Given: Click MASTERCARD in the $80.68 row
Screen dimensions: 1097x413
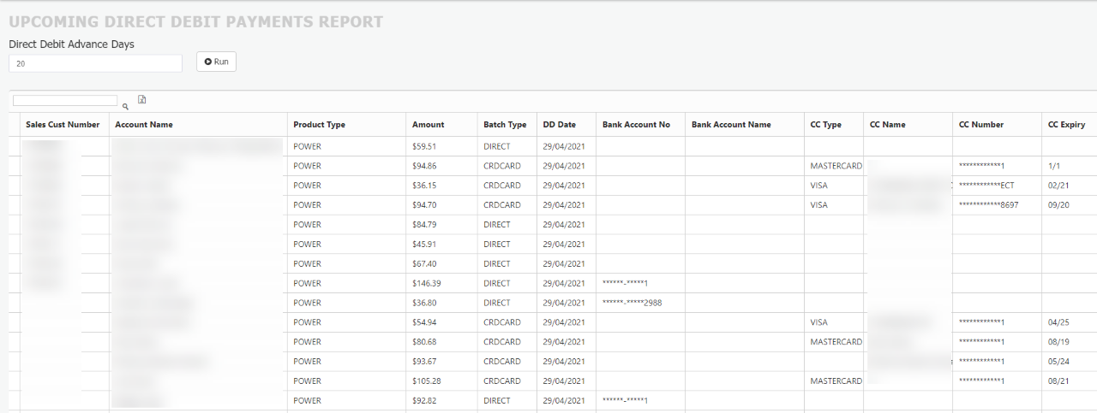Looking at the screenshot, I should [836, 342].
